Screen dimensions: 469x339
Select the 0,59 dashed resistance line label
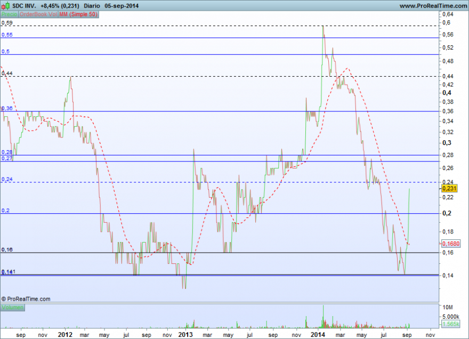pos(7,23)
